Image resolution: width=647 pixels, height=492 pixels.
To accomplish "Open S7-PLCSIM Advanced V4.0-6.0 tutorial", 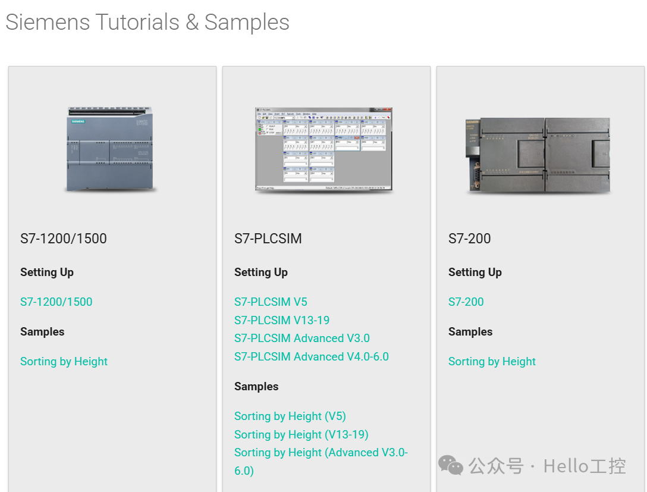I will 312,356.
